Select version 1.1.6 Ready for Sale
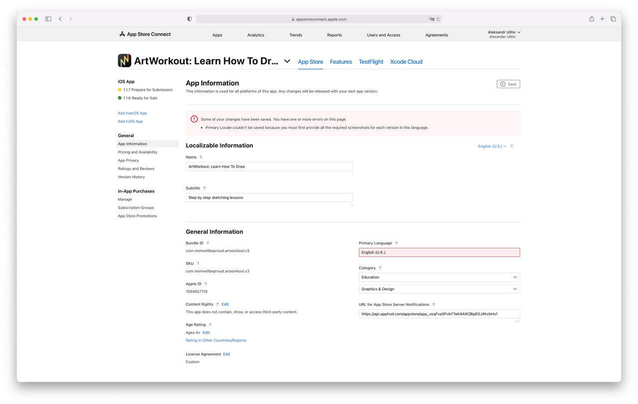Image resolution: width=638 pixels, height=404 pixels. coord(138,98)
